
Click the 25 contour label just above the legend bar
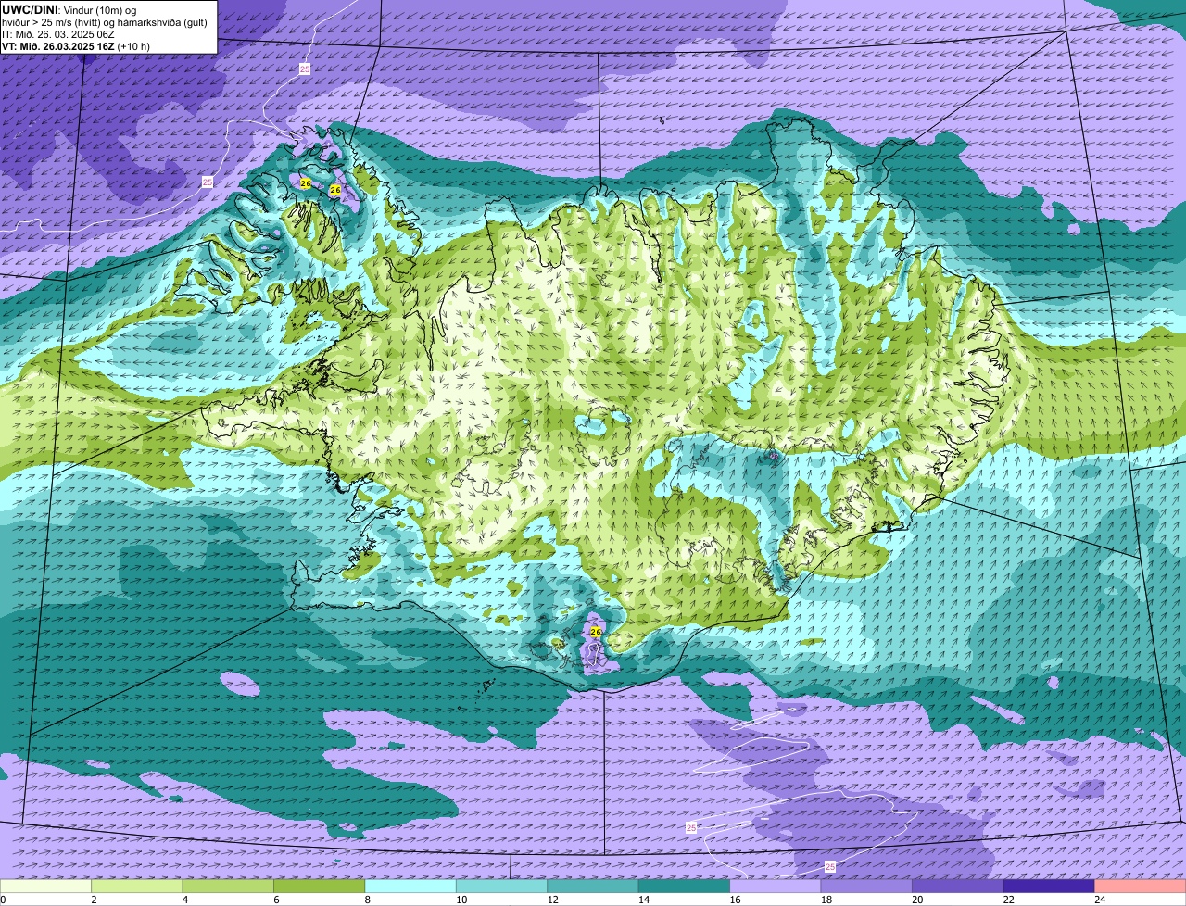(x=829, y=866)
